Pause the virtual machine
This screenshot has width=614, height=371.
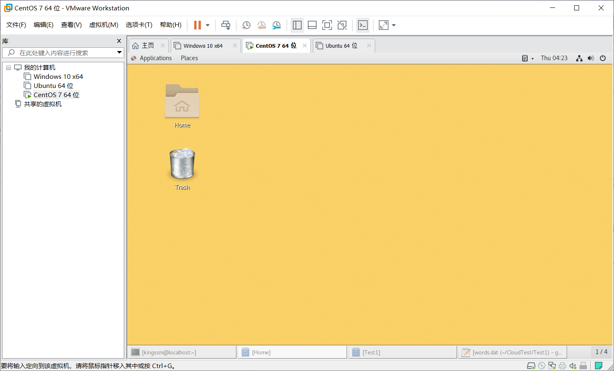(x=197, y=25)
